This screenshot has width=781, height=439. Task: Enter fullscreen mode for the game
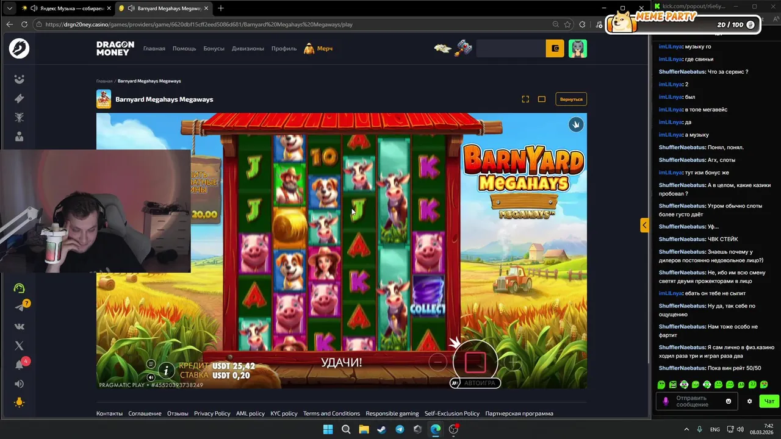tap(525, 99)
